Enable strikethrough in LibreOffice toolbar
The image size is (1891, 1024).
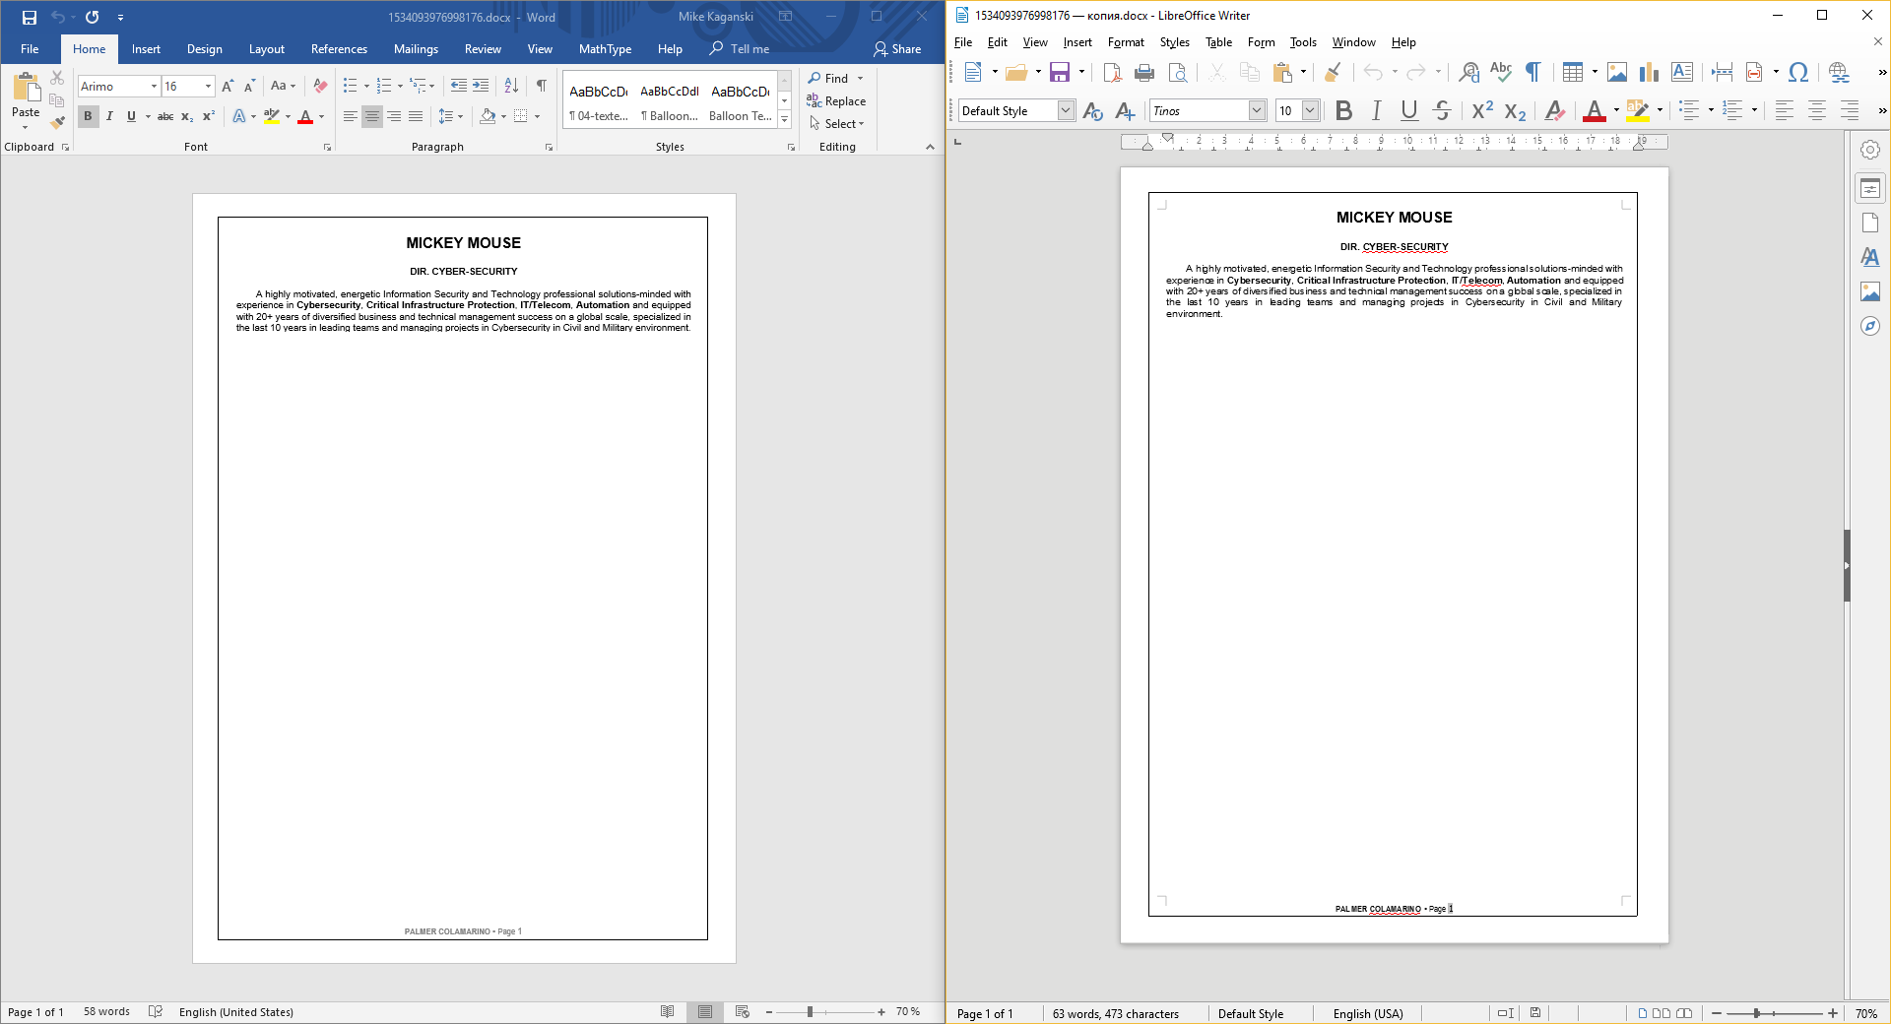pyautogui.click(x=1442, y=111)
